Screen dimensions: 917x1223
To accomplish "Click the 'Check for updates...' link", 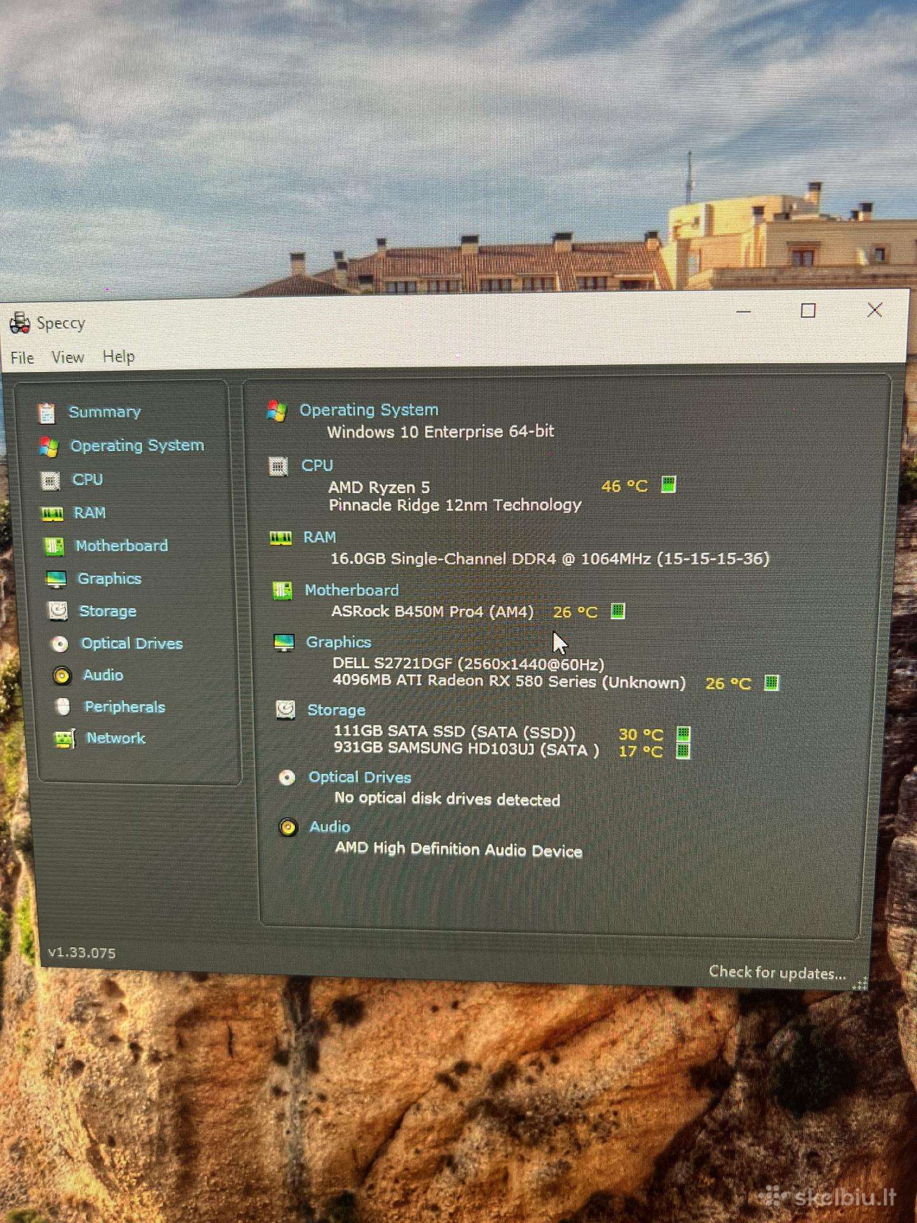I will [x=778, y=973].
